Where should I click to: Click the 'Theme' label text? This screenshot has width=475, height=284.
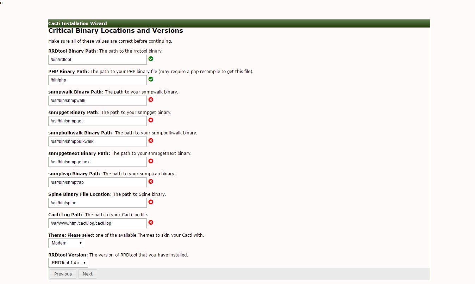(57, 235)
